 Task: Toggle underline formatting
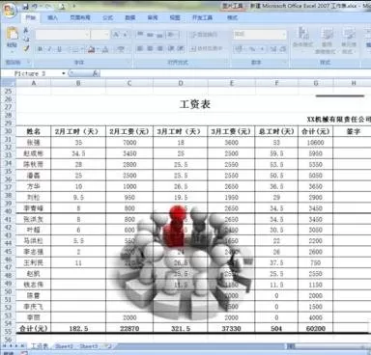(59, 49)
